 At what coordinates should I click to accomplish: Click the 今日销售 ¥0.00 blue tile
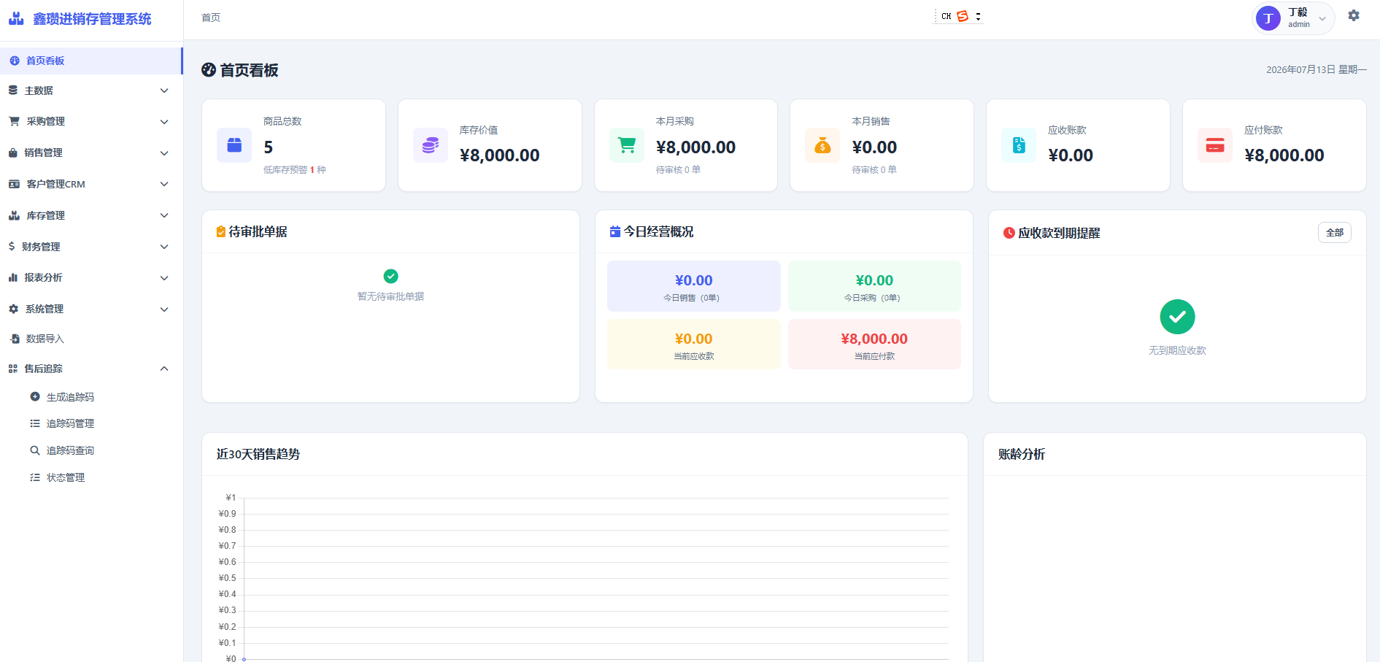tap(694, 286)
